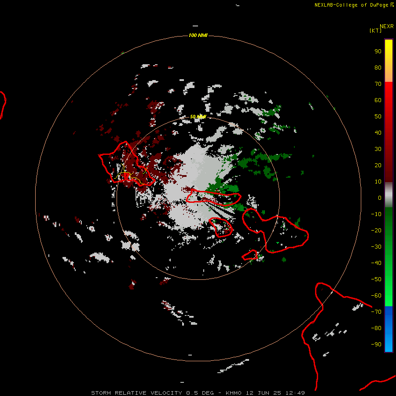Click the 100 NMI range ring label

coord(198,35)
